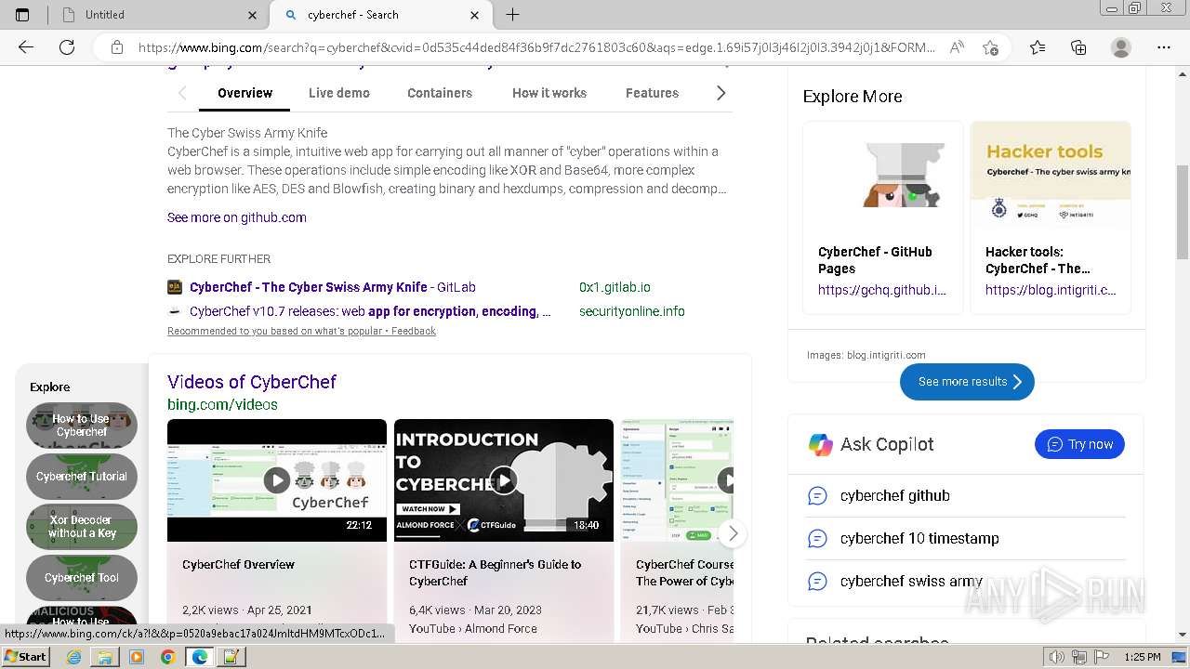This screenshot has width=1190, height=669.
Task: Open Collections icon in toolbar
Action: pyautogui.click(x=1078, y=47)
